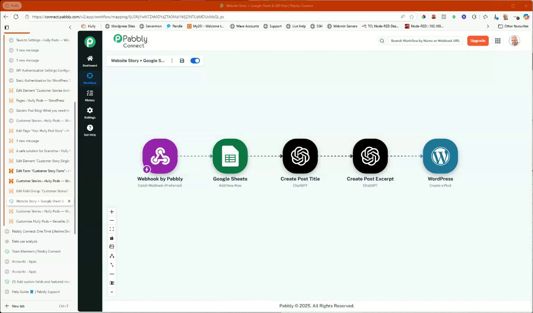Click the orange Upgrade button
The width and height of the screenshot is (533, 313).
478,41
